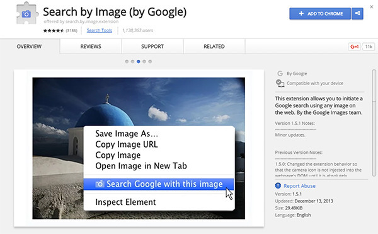Click the blue Report Abuse exclamation icon
Viewport: 378px width, 234px height.
click(278, 186)
